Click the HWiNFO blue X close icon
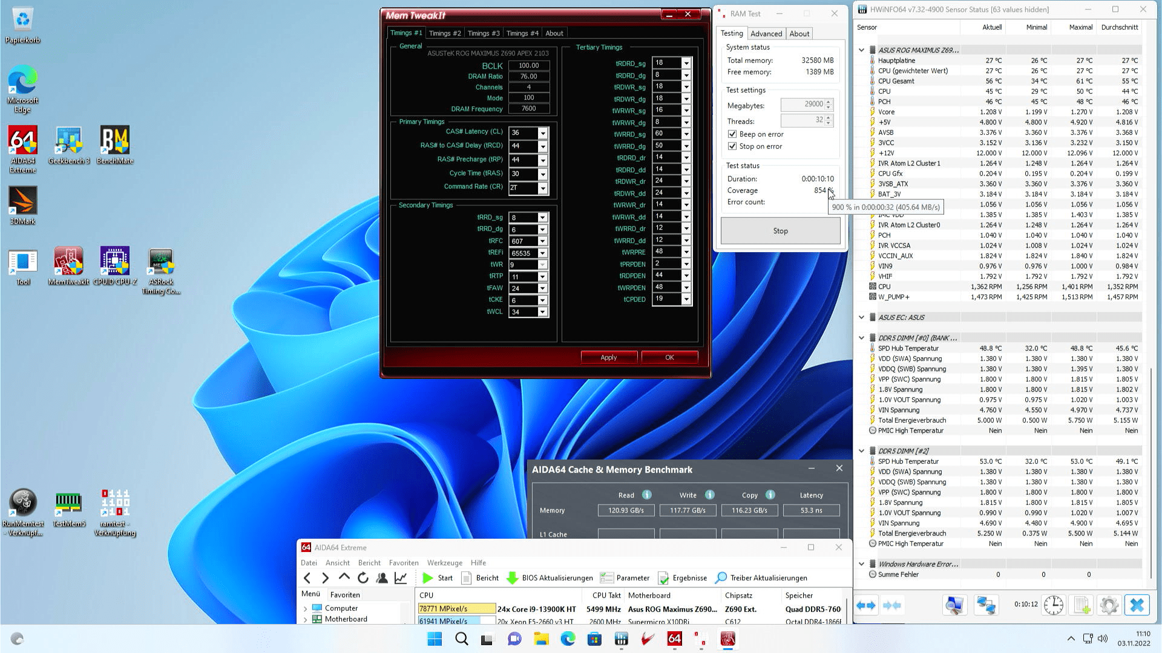 click(1137, 605)
